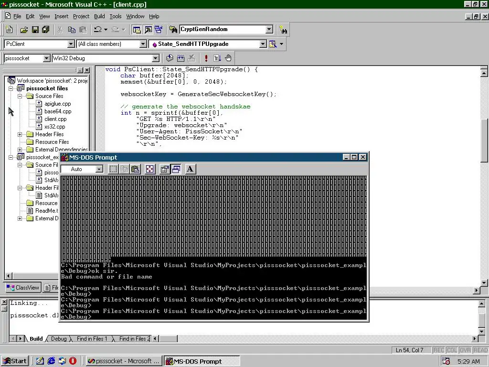489x367 pixels.
Task: Click the Copy icon in main toolbar
Action: [x=72, y=30]
